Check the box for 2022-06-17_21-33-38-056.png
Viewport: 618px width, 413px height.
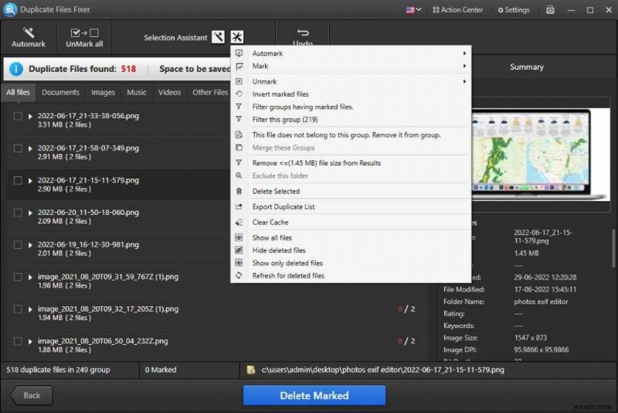coord(18,116)
